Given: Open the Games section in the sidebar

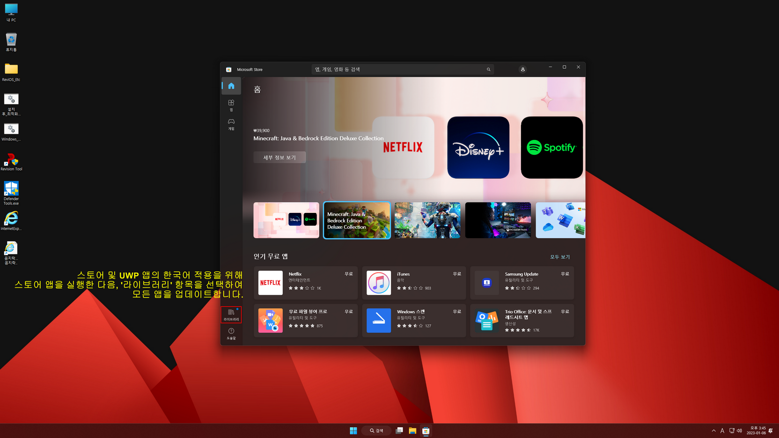Looking at the screenshot, I should pyautogui.click(x=231, y=124).
